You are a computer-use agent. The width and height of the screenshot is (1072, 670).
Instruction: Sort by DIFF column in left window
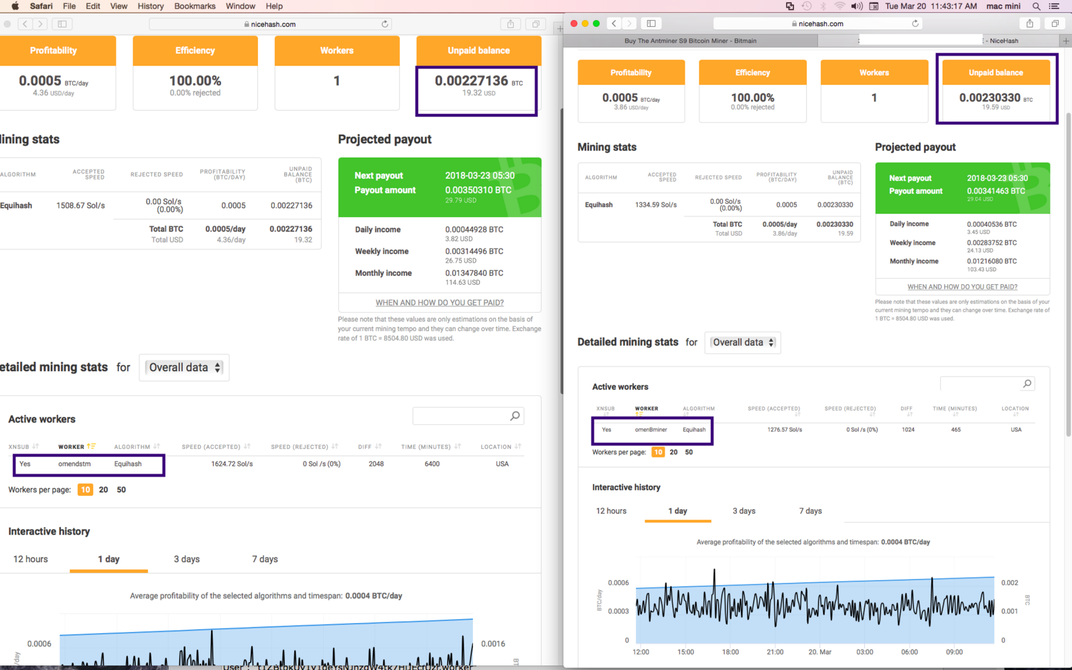click(370, 446)
